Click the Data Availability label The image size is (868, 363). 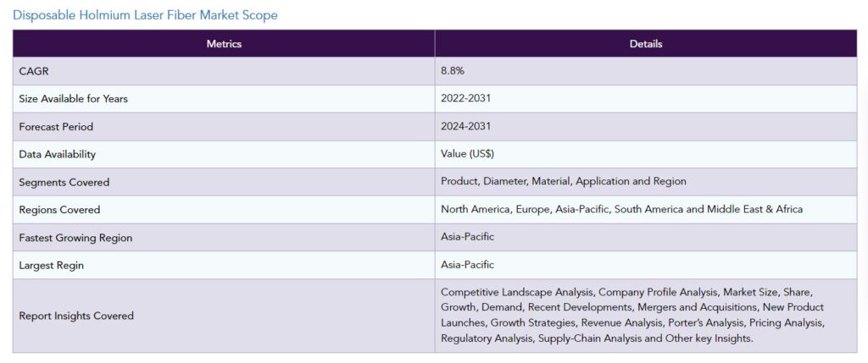[x=57, y=154]
